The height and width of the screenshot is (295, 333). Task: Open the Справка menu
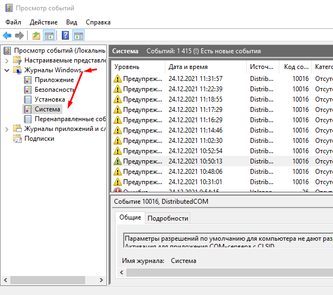click(98, 22)
